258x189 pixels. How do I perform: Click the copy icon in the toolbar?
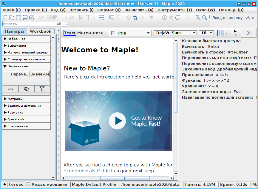coord(48,18)
